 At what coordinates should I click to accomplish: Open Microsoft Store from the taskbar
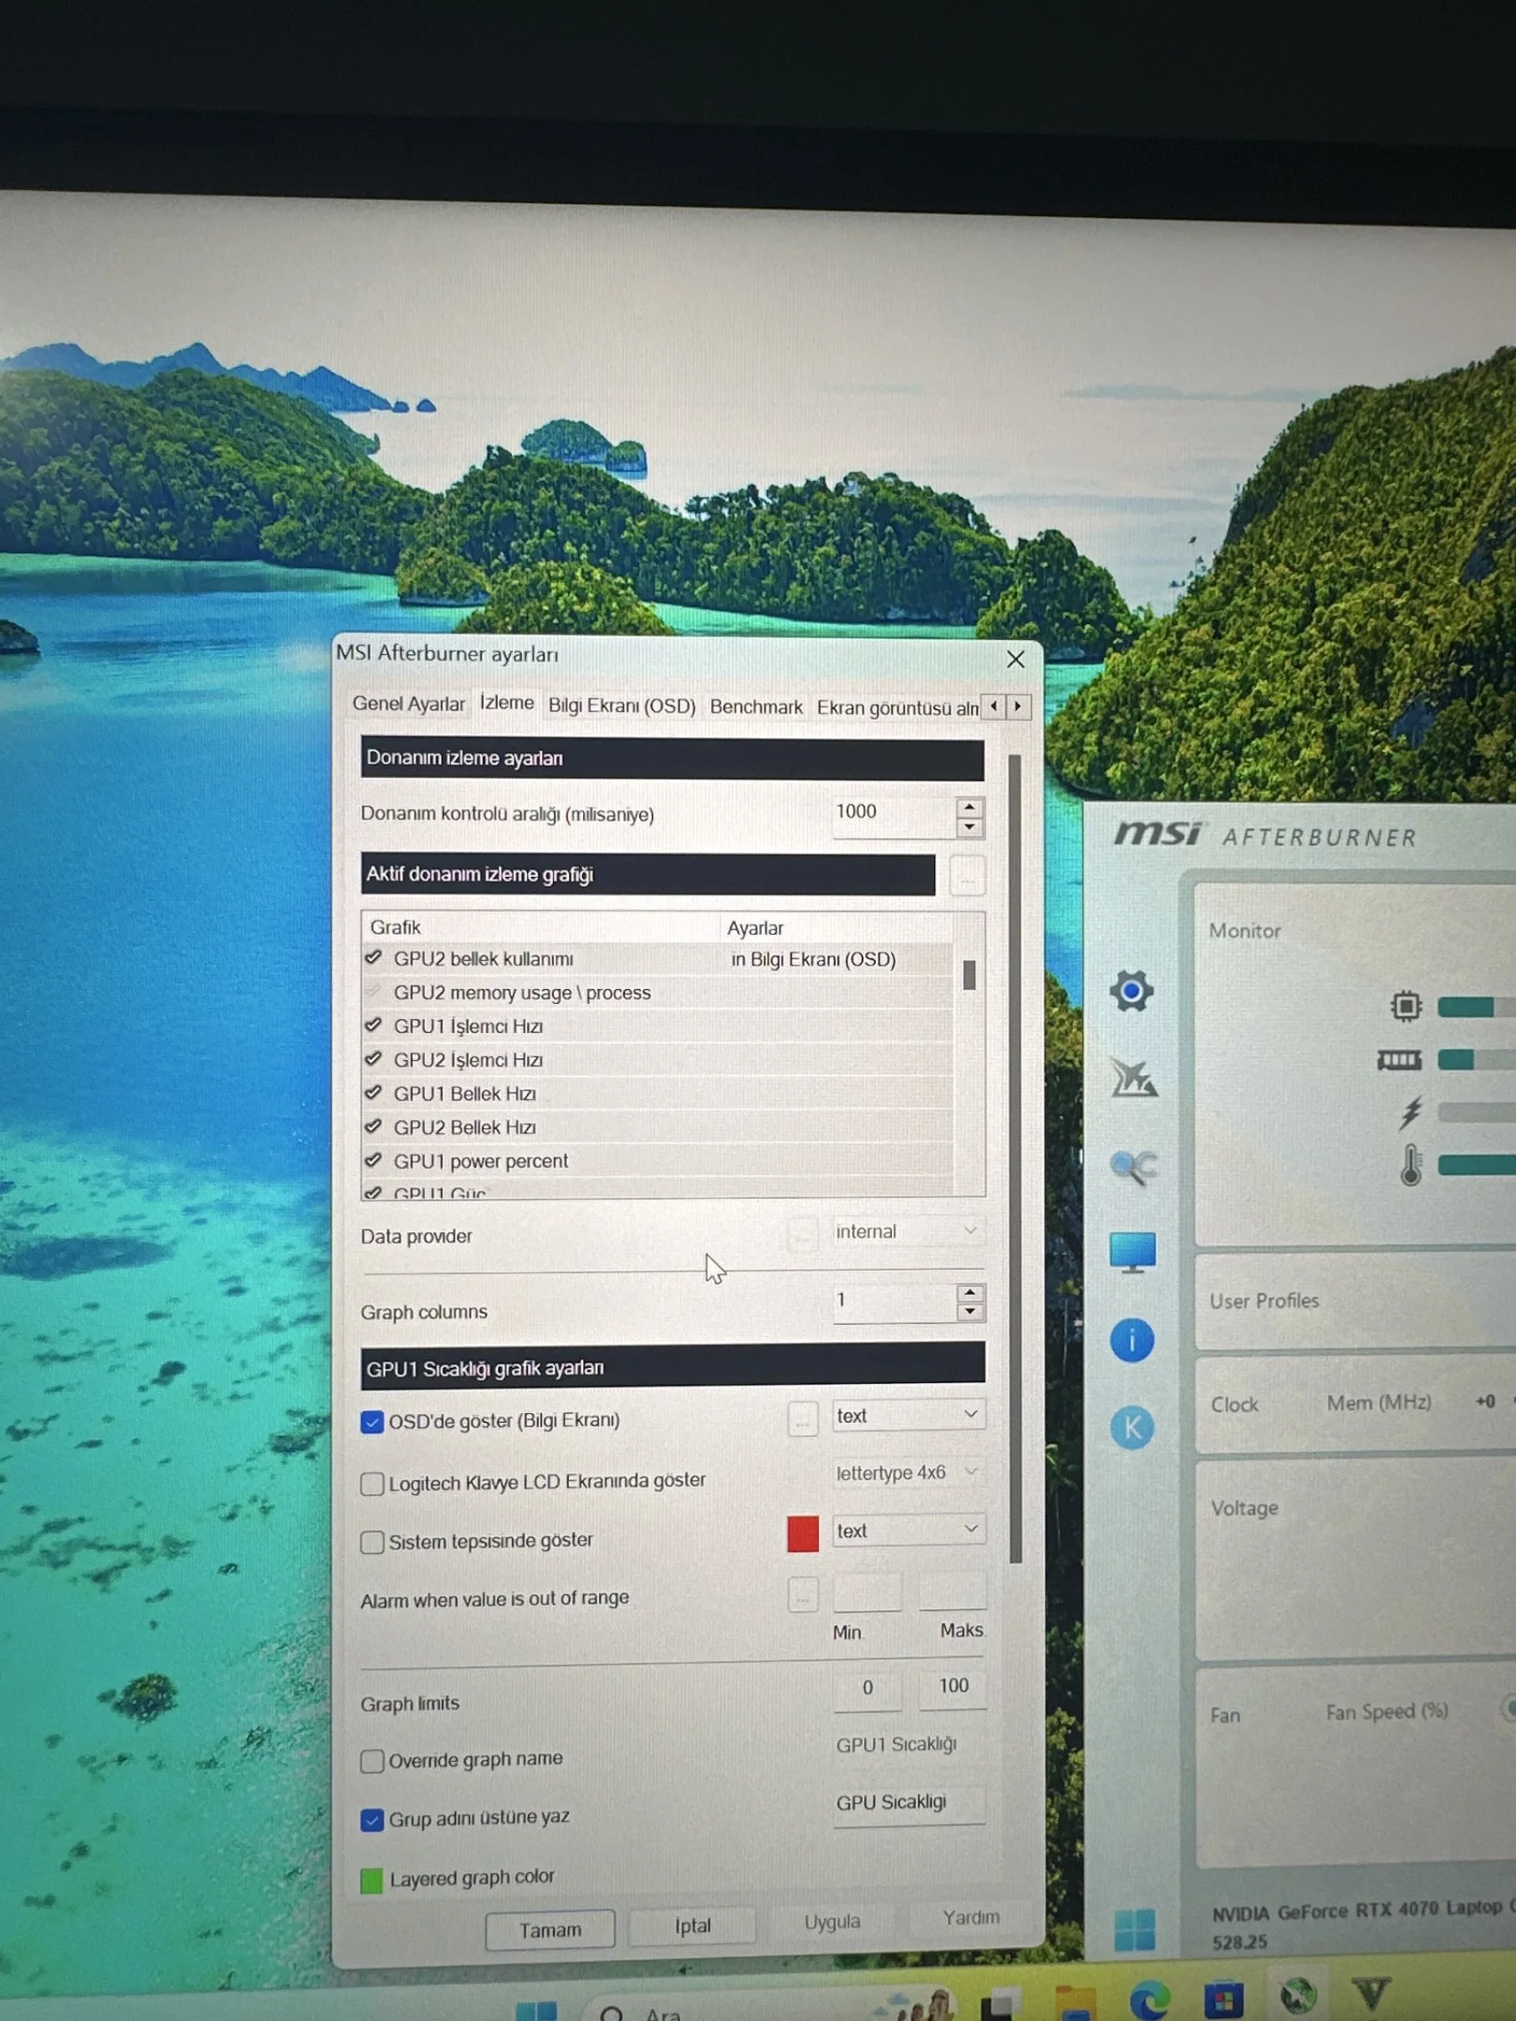click(1223, 2000)
